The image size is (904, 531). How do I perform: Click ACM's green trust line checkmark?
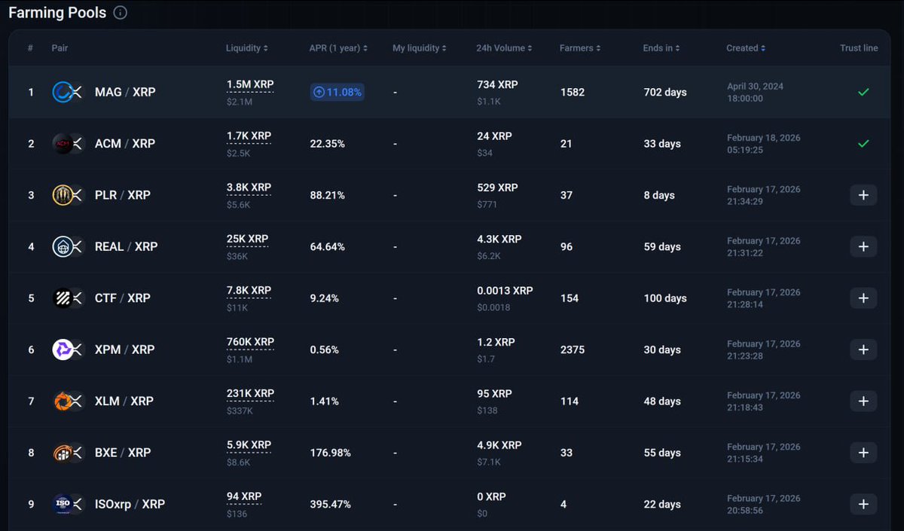863,143
